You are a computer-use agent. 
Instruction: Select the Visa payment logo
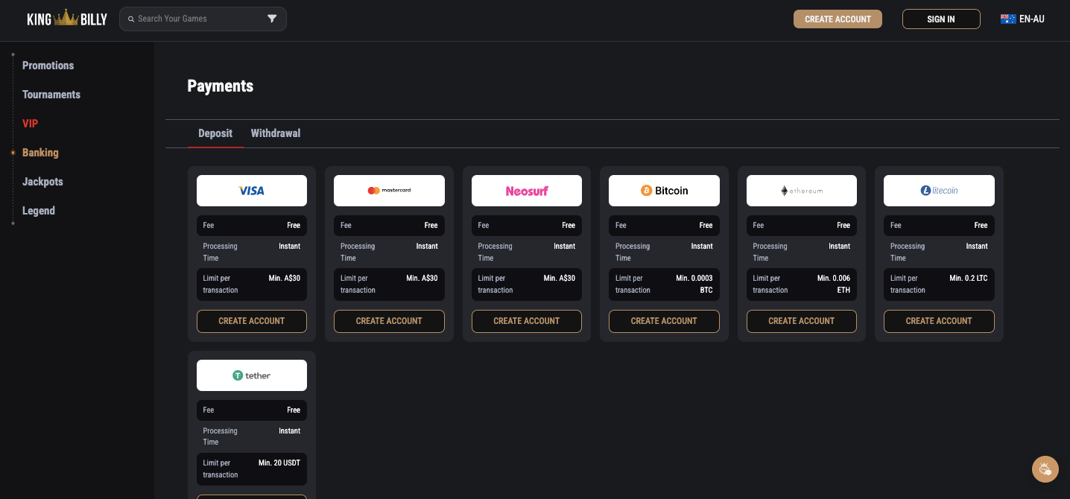[252, 191]
